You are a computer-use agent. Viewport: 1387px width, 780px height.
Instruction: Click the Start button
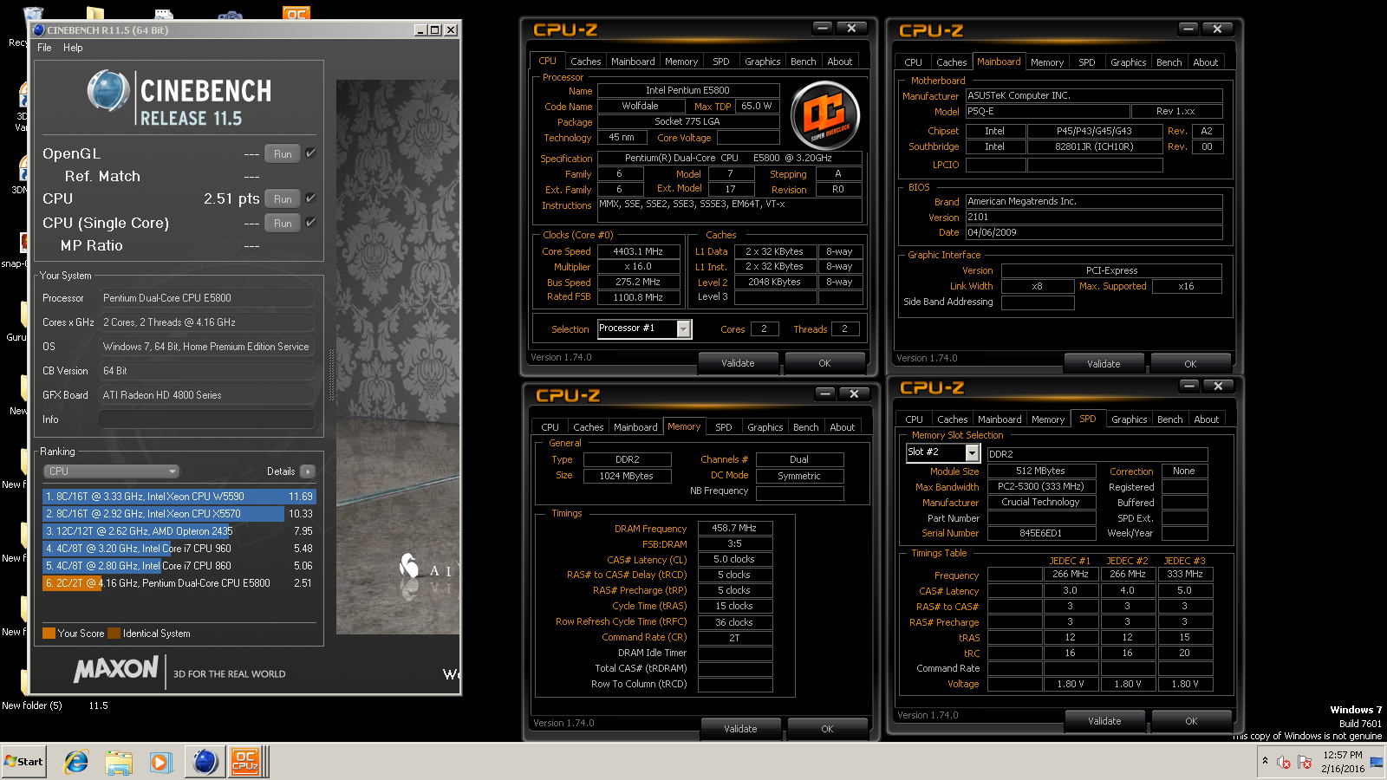(23, 762)
